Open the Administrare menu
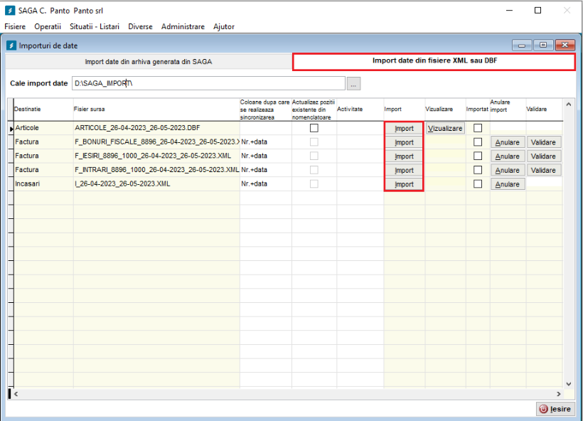Image resolution: width=583 pixels, height=421 pixels. [x=183, y=26]
